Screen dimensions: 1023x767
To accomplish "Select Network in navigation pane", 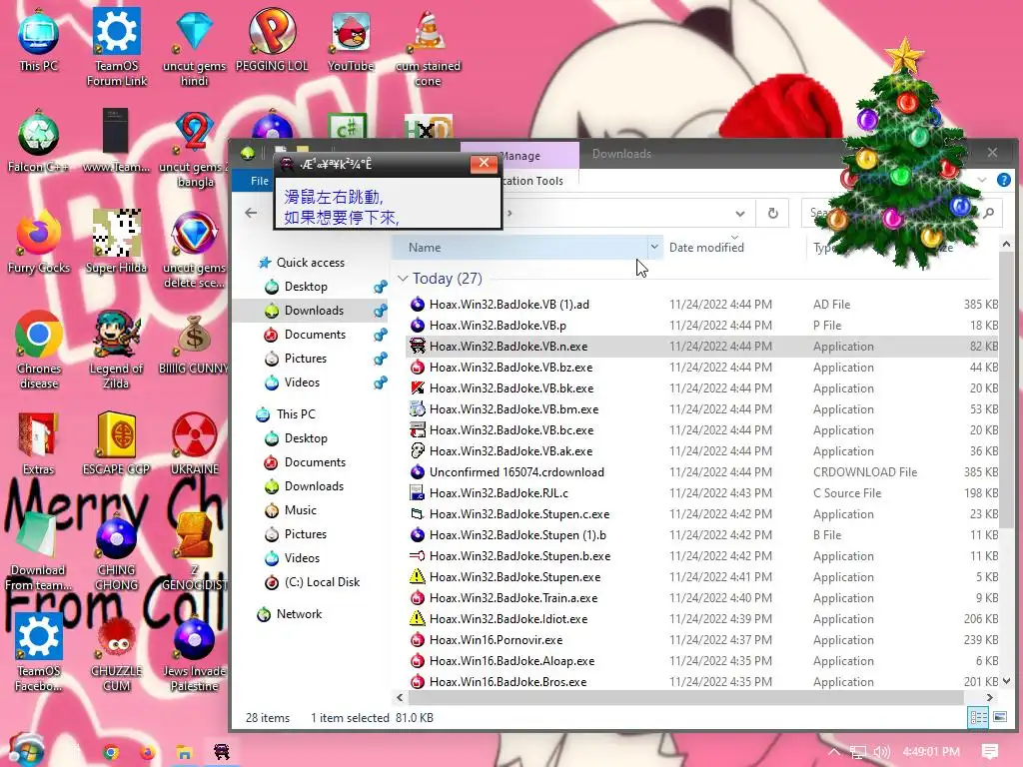I will click(299, 614).
